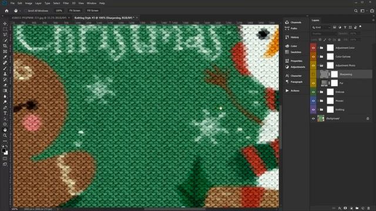Image resolution: width=376 pixels, height=211 pixels.
Task: Open the Edit Toolbar three-dots menu
Action: click(x=5, y=141)
